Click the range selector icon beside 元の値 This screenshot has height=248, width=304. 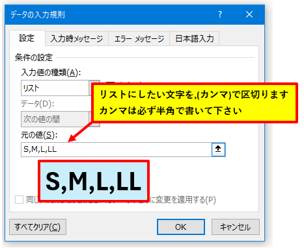(x=218, y=149)
